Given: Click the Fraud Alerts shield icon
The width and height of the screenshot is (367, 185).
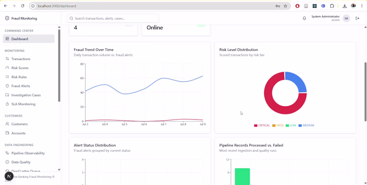Looking at the screenshot, I should 7,86.
